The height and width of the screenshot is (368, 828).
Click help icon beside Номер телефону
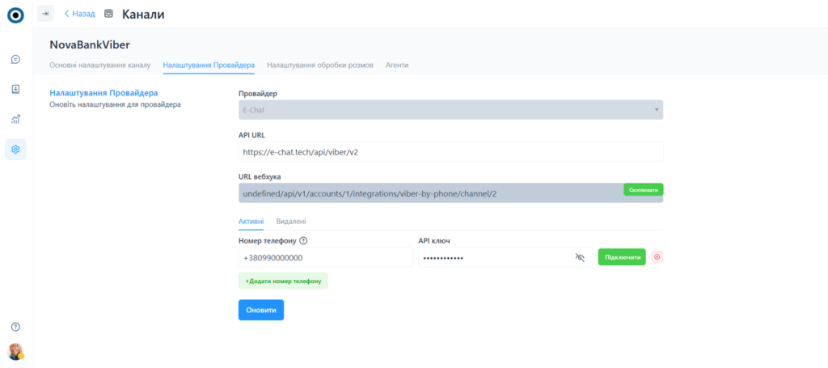click(x=303, y=240)
